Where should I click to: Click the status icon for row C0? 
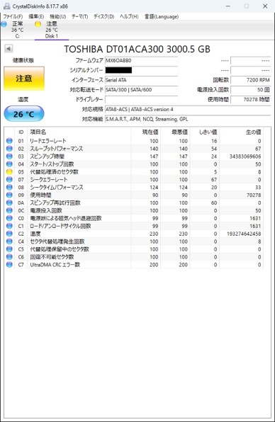pos(9,218)
